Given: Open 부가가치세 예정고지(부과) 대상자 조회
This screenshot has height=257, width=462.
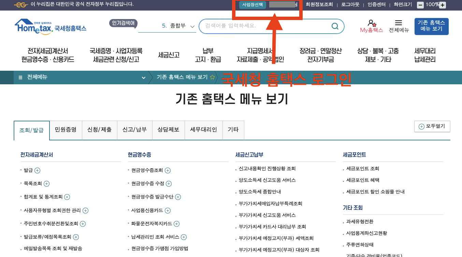Looking at the screenshot, I should click(x=279, y=250).
